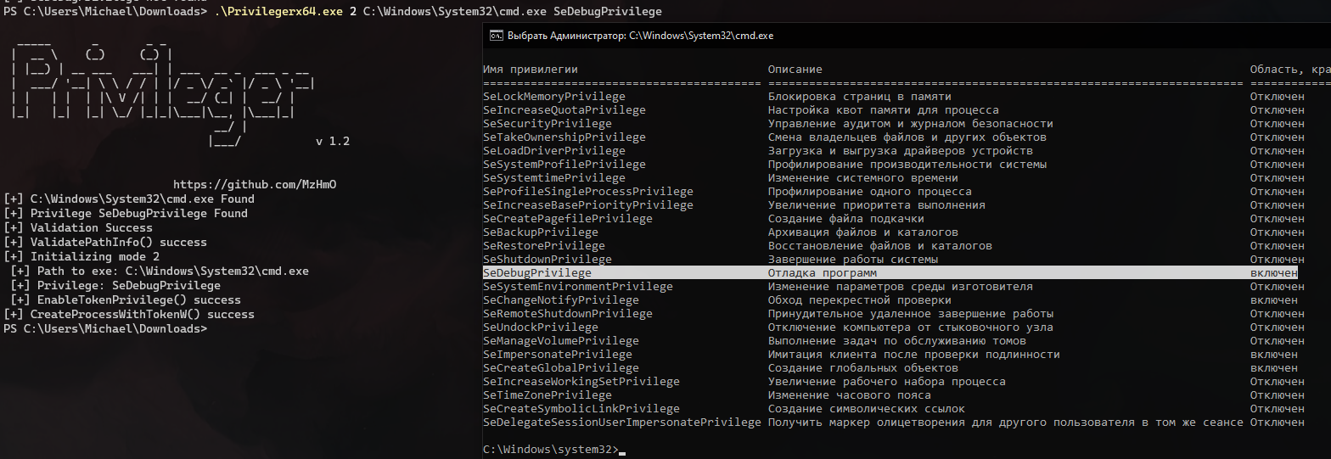Viewport: 1331px width, 459px height.
Task: Select the SeRestorePrivilege entry
Action: pos(544,246)
